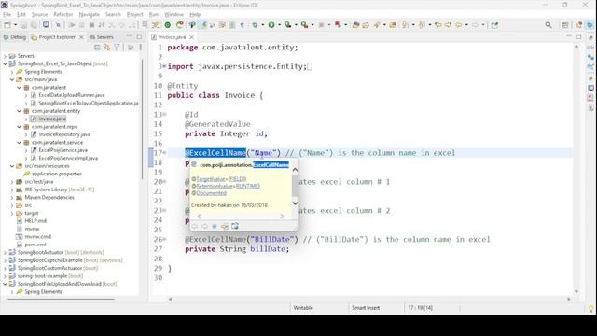Viewport: 597px width, 336px height.
Task: Expand folded imports on line 3
Action: pyautogui.click(x=164, y=66)
